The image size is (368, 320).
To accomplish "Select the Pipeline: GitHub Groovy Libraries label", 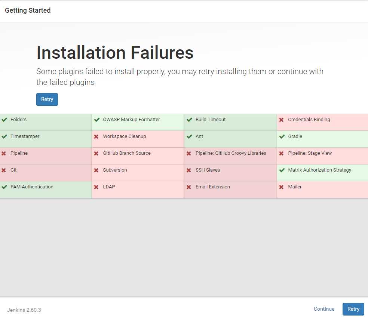I will pos(231,153).
